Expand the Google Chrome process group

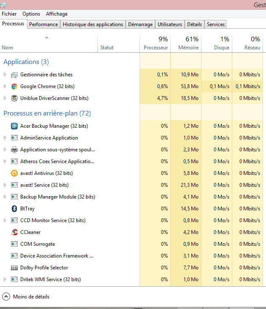click(5, 86)
